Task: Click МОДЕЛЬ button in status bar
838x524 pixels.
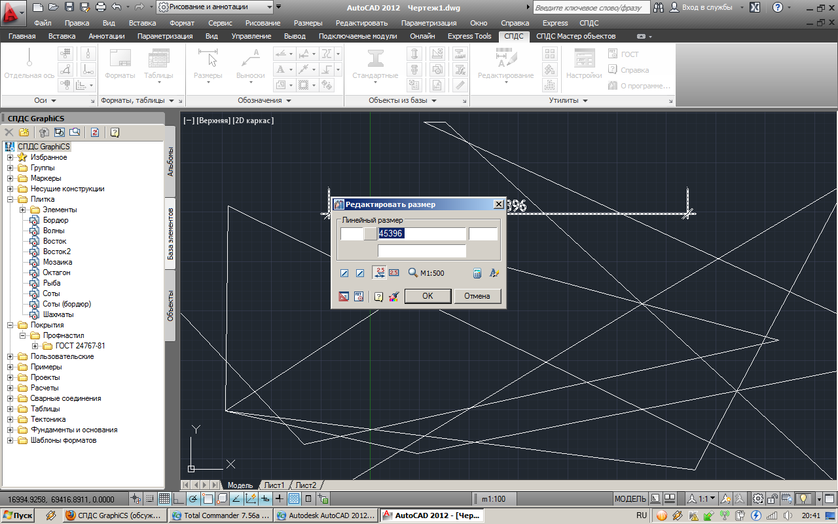Action: pyautogui.click(x=630, y=499)
